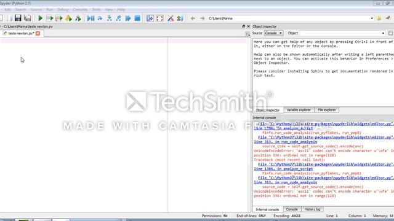Run the file with the green play icon
This screenshot has height=221, width=394.
[x=40, y=18]
